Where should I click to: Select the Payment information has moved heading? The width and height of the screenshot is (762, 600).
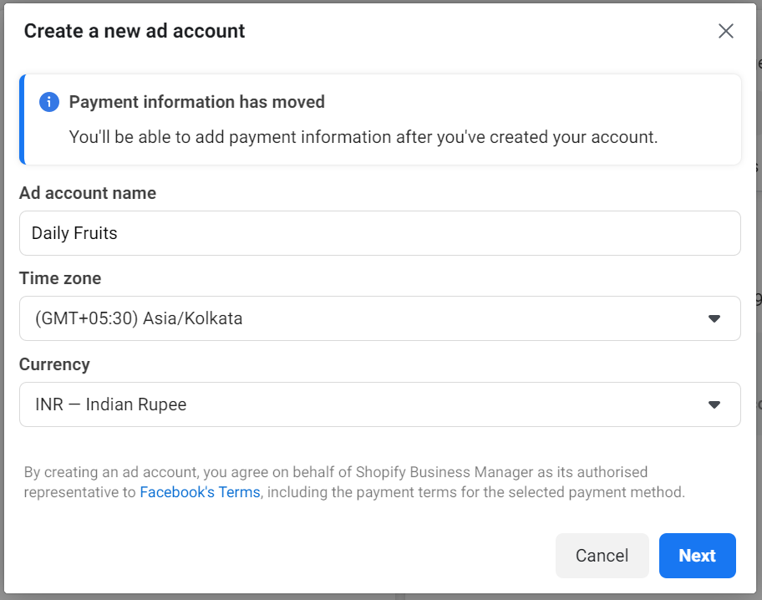197,102
